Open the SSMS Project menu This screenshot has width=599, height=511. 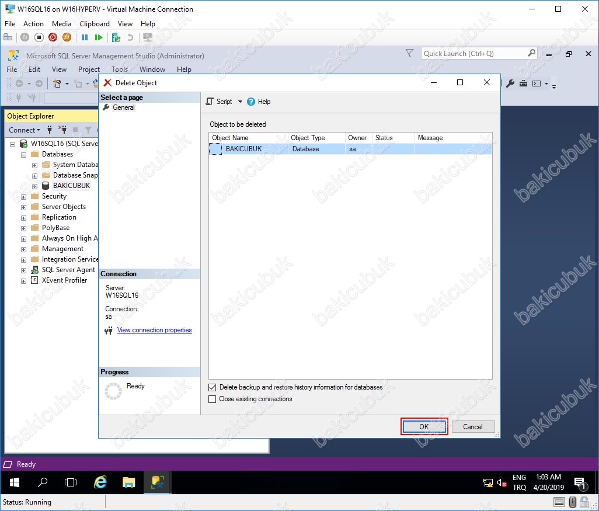point(89,69)
